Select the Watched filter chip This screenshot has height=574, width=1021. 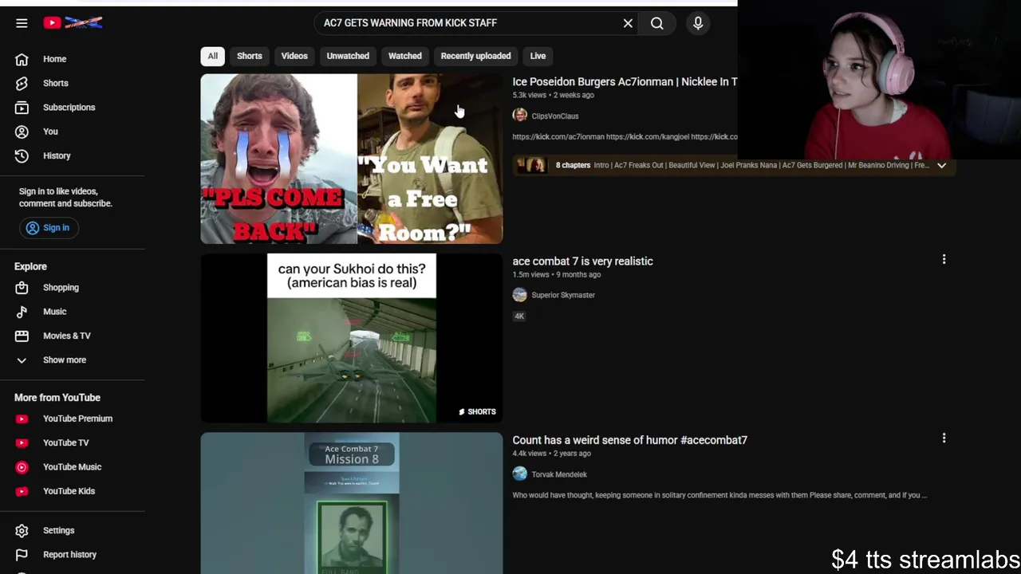(404, 56)
